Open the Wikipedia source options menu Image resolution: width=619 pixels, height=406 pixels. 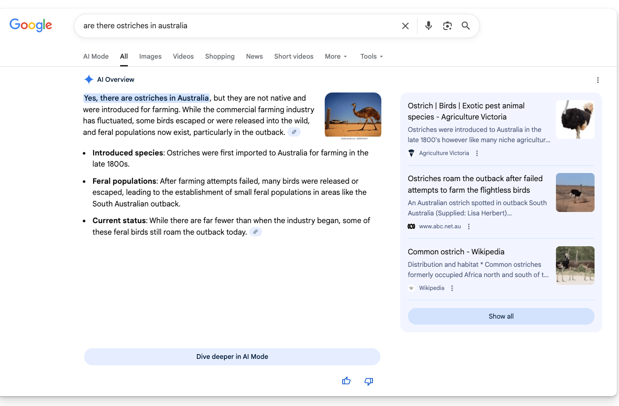coord(452,288)
